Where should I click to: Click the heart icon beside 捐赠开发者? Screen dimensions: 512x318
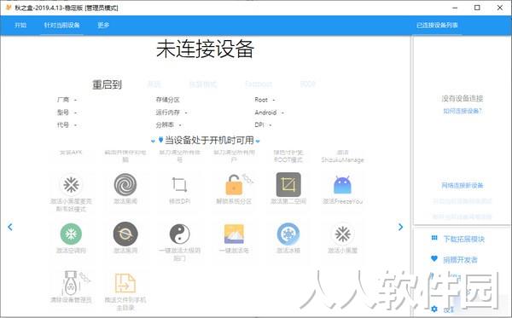434,258
